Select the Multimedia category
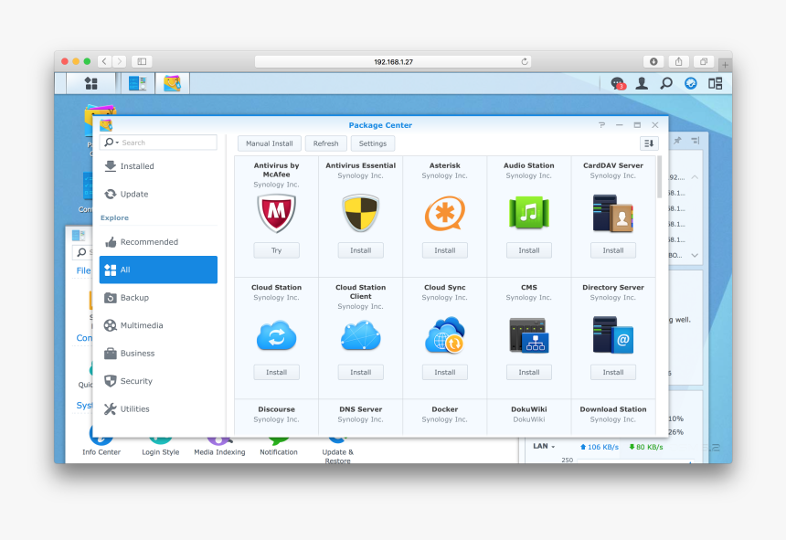Image resolution: width=786 pixels, height=540 pixels. tap(158, 325)
